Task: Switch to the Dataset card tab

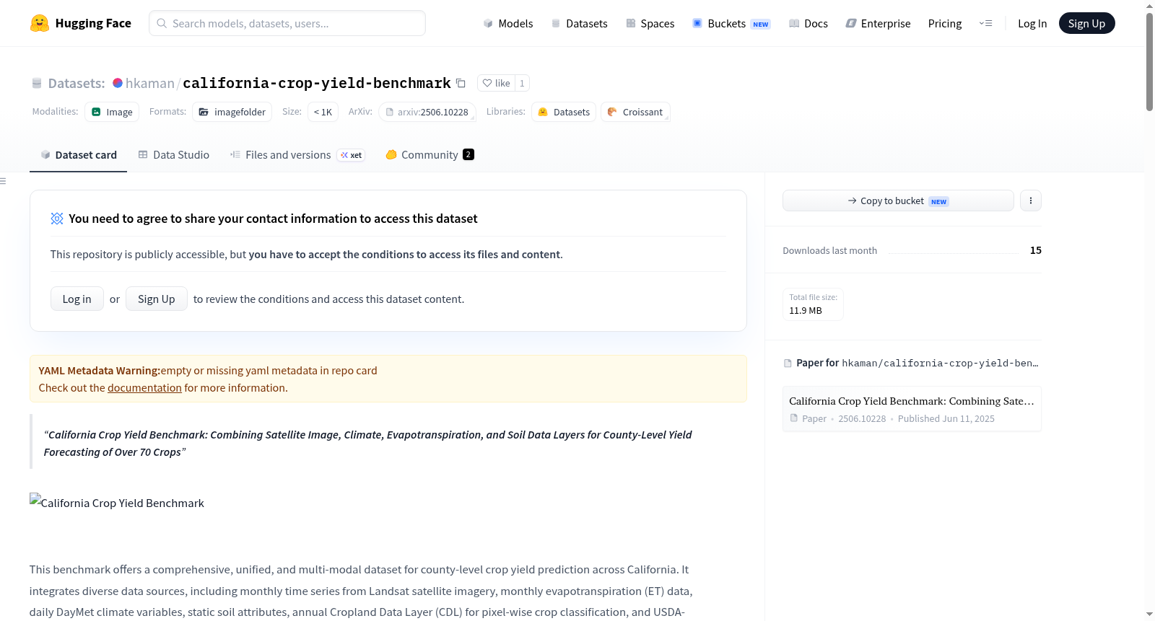Action: pos(78,154)
